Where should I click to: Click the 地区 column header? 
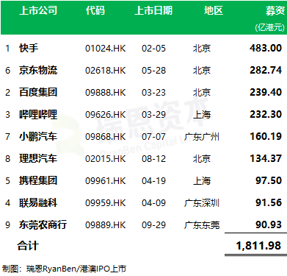214,10
